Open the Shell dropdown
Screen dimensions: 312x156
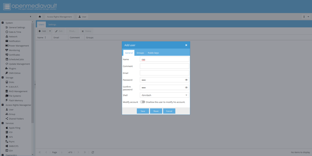(186, 95)
